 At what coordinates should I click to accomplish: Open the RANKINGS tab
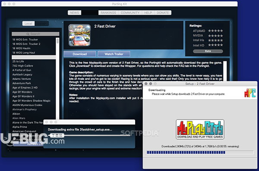point(108,12)
